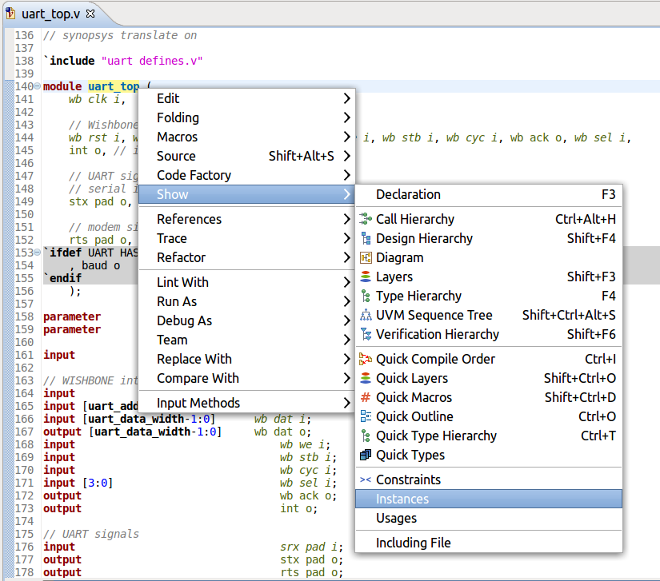This screenshot has height=581, width=660.
Task: Expand the Lint With submenu arrow
Action: pyautogui.click(x=346, y=281)
